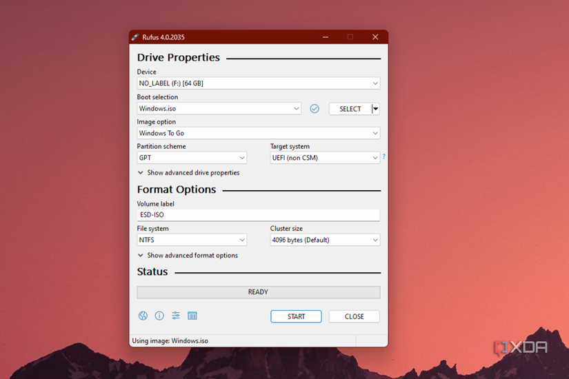Show the log window icon
Image resolution: width=569 pixels, height=379 pixels.
pos(192,316)
